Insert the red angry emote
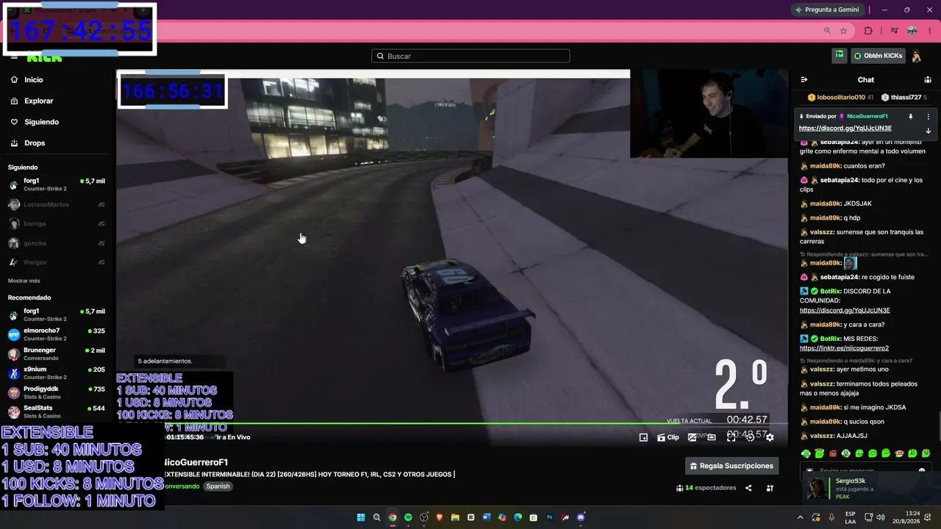The width and height of the screenshot is (941, 529). pyautogui.click(x=833, y=453)
